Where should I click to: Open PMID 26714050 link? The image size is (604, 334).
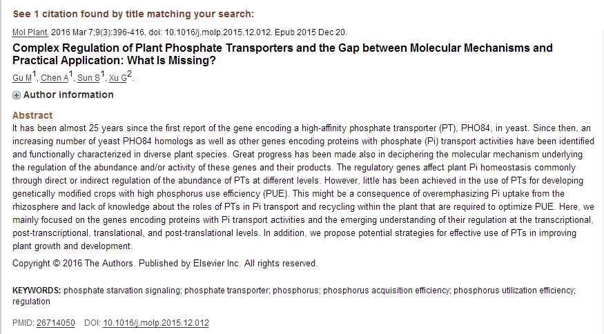pos(55,322)
